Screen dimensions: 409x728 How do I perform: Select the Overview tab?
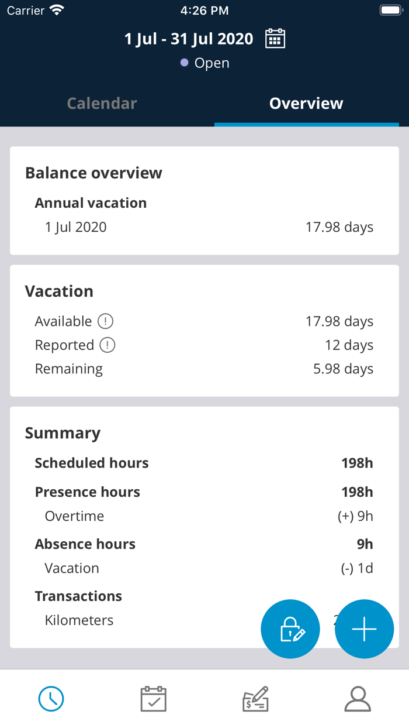(306, 103)
